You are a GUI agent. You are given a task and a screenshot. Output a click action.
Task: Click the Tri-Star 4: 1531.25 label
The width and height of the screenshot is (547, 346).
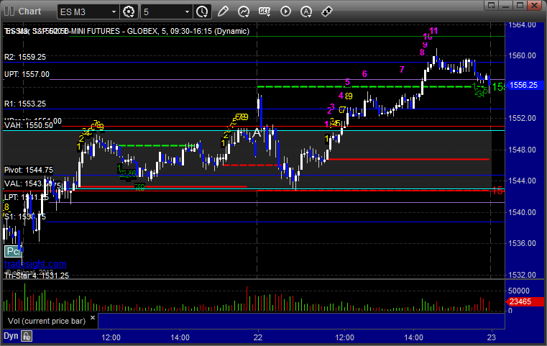[x=37, y=276]
